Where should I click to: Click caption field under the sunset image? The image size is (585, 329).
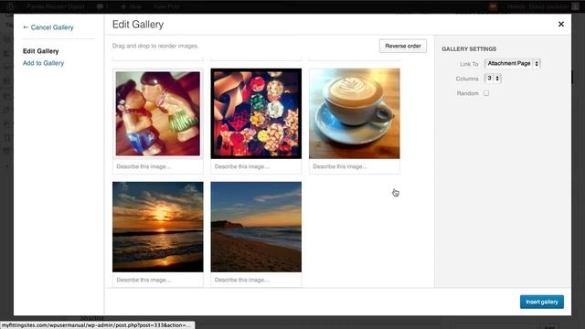158,280
